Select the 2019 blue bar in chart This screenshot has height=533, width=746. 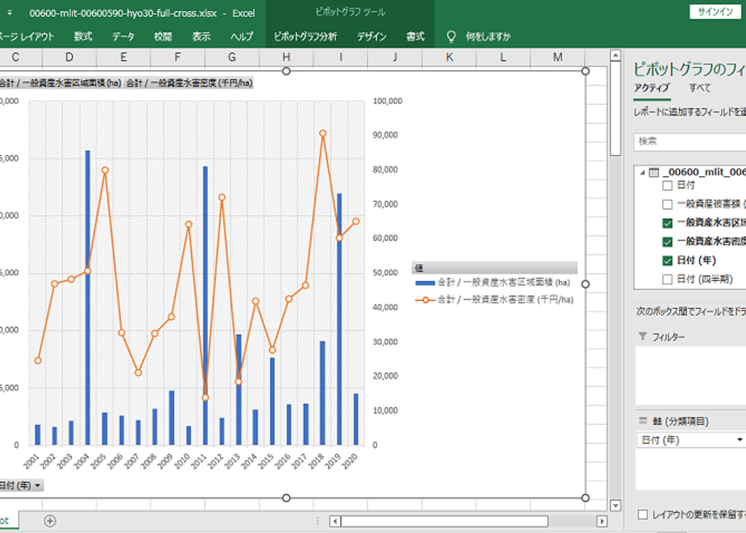[x=339, y=319]
